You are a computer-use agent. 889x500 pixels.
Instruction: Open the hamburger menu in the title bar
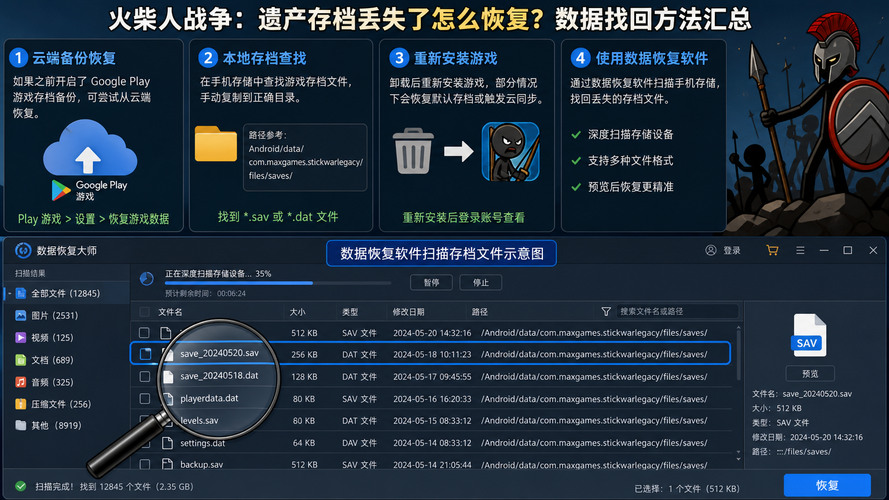coord(800,251)
